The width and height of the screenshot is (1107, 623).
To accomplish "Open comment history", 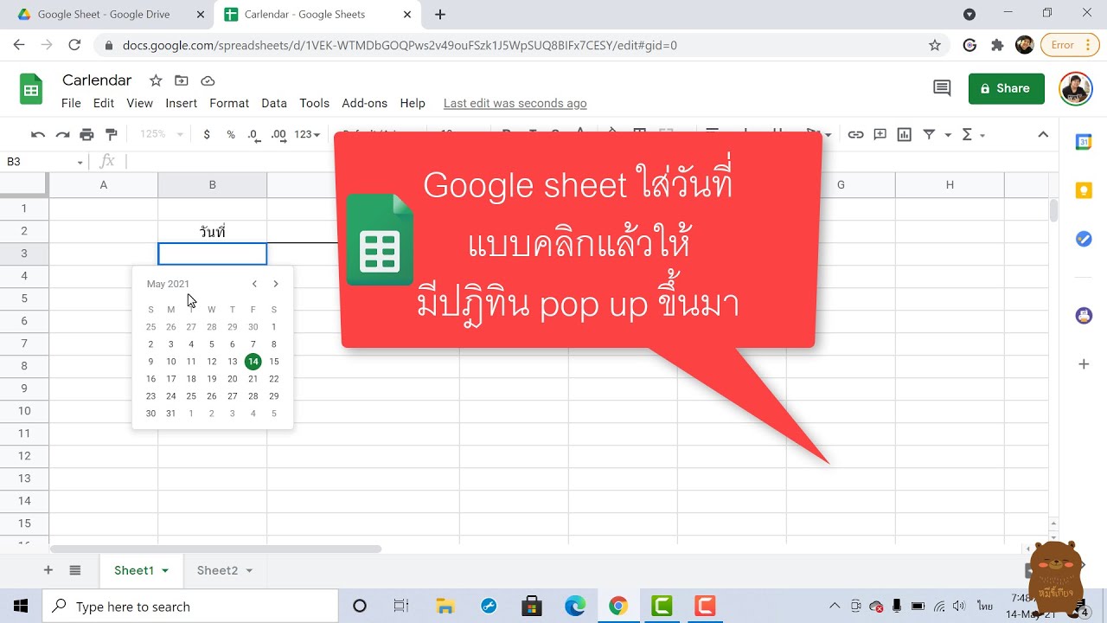I will pos(942,87).
